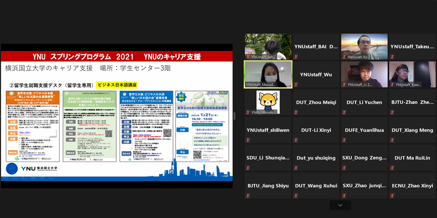This screenshot has height=218, width=437.
Task: Click the SXU_Dong Zeng… participant name
Action: [365, 158]
